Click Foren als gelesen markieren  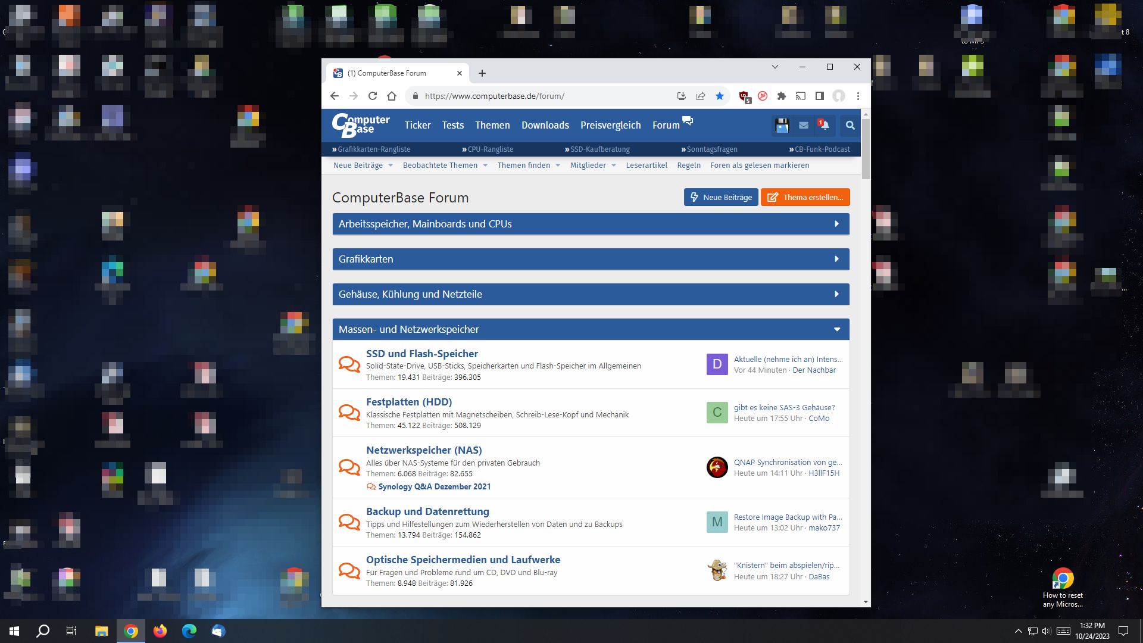[760, 166]
